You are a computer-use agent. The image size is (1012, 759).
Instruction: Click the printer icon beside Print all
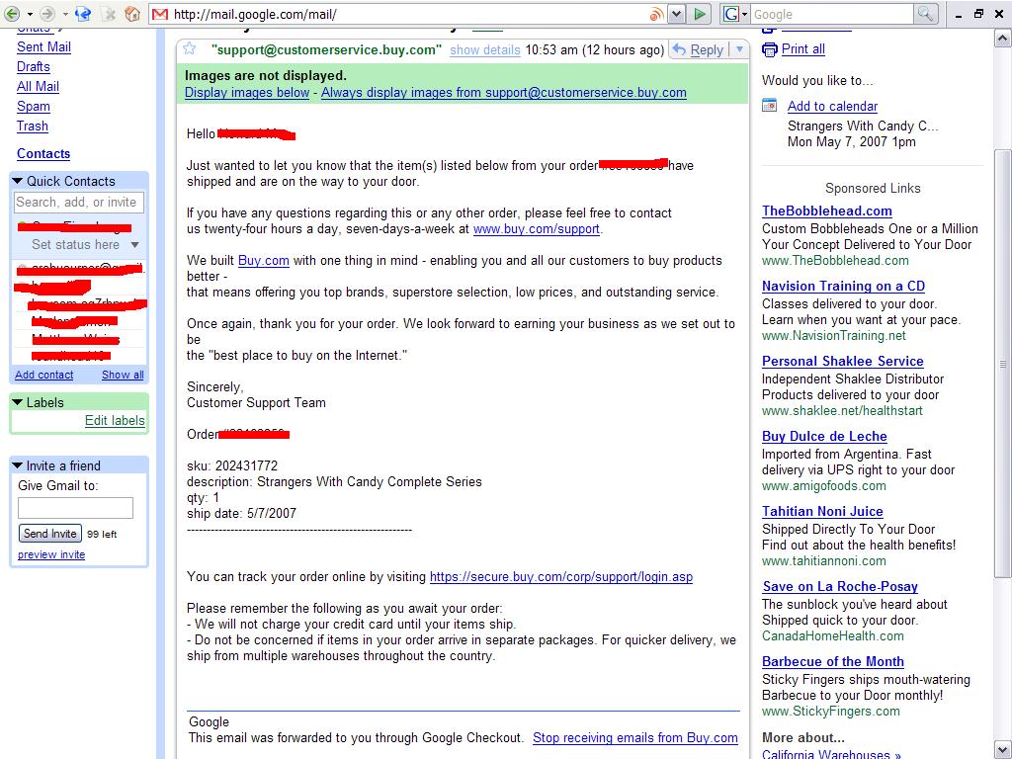[769, 49]
